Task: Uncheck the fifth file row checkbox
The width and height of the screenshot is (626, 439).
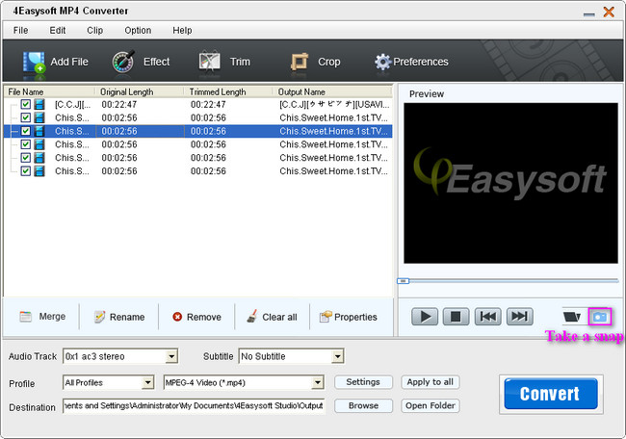Action: click(26, 158)
